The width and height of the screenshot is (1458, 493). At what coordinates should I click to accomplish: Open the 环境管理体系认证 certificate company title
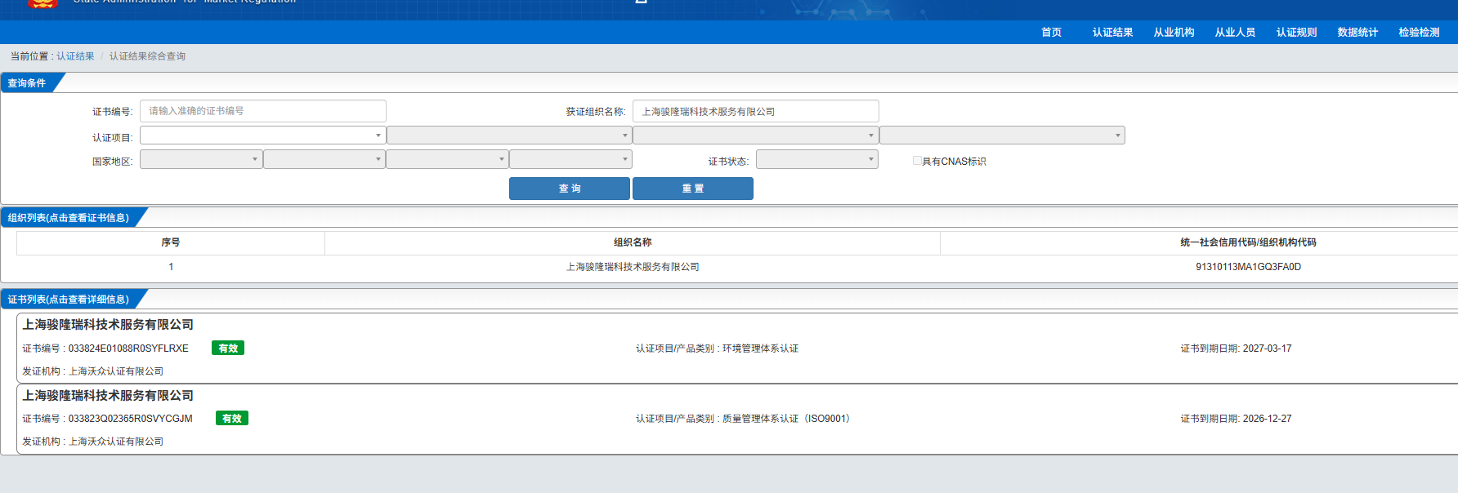(108, 325)
